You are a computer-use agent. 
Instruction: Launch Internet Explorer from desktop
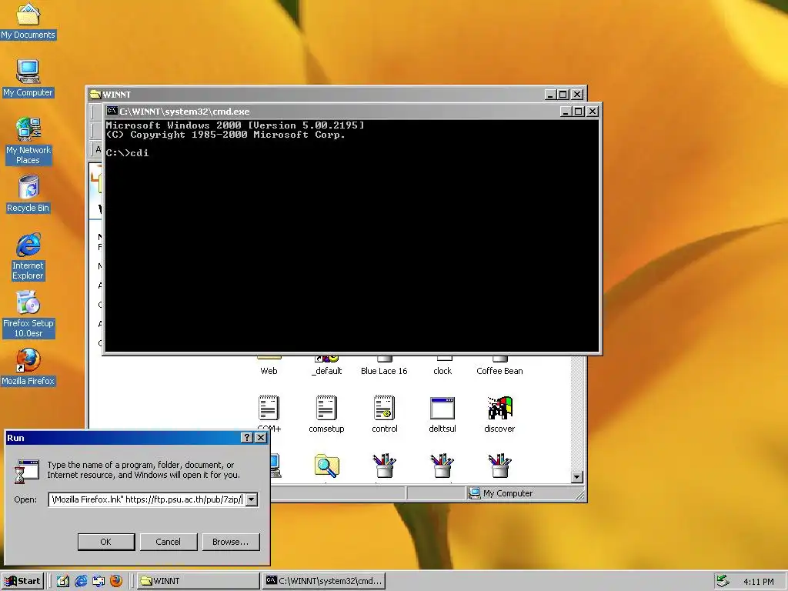(x=28, y=256)
